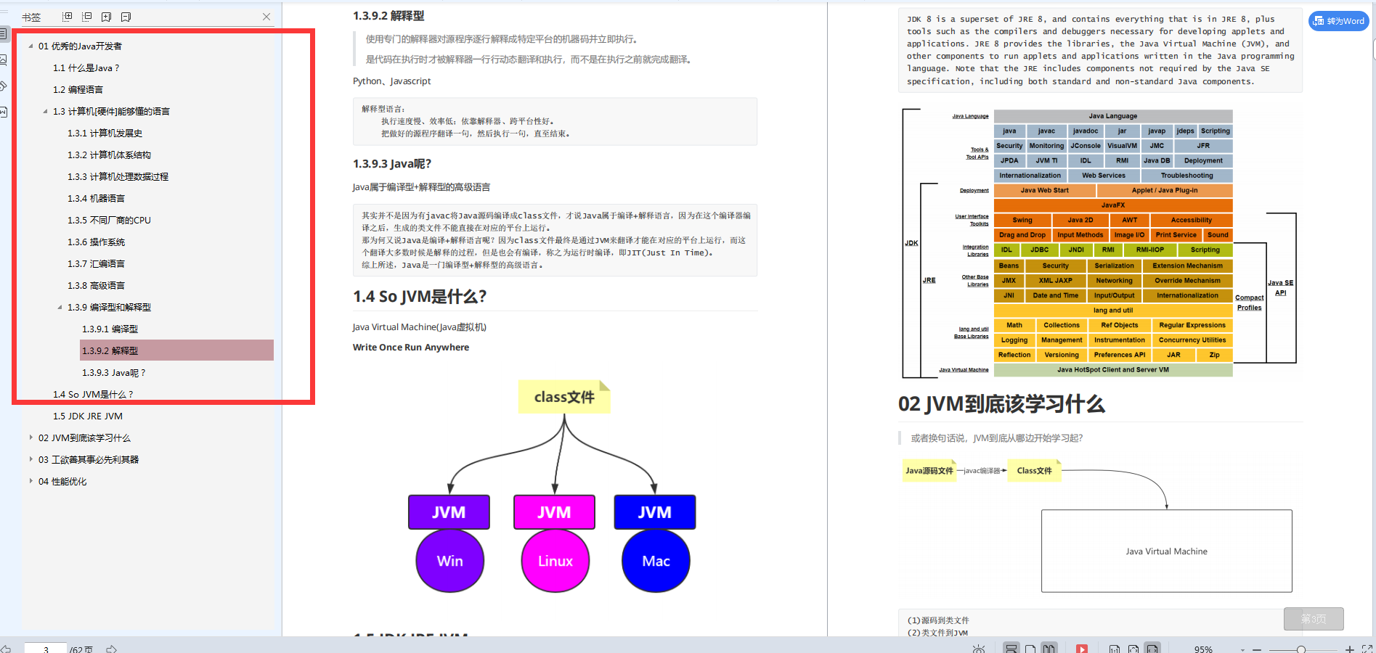Viewport: 1376px width, 653px height.
Task: Toggle eye-protection mode icon
Action: pyautogui.click(x=979, y=649)
